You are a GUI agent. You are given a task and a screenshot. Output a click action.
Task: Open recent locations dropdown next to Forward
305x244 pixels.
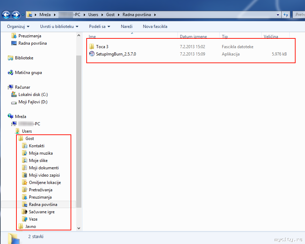click(23, 15)
